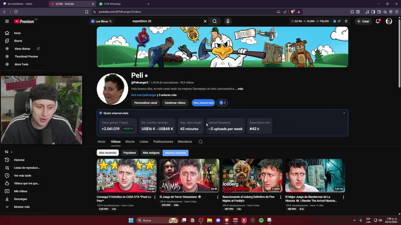Select the Más antiguos filter chip
Viewport: 401px width, 225px height.
(151, 153)
